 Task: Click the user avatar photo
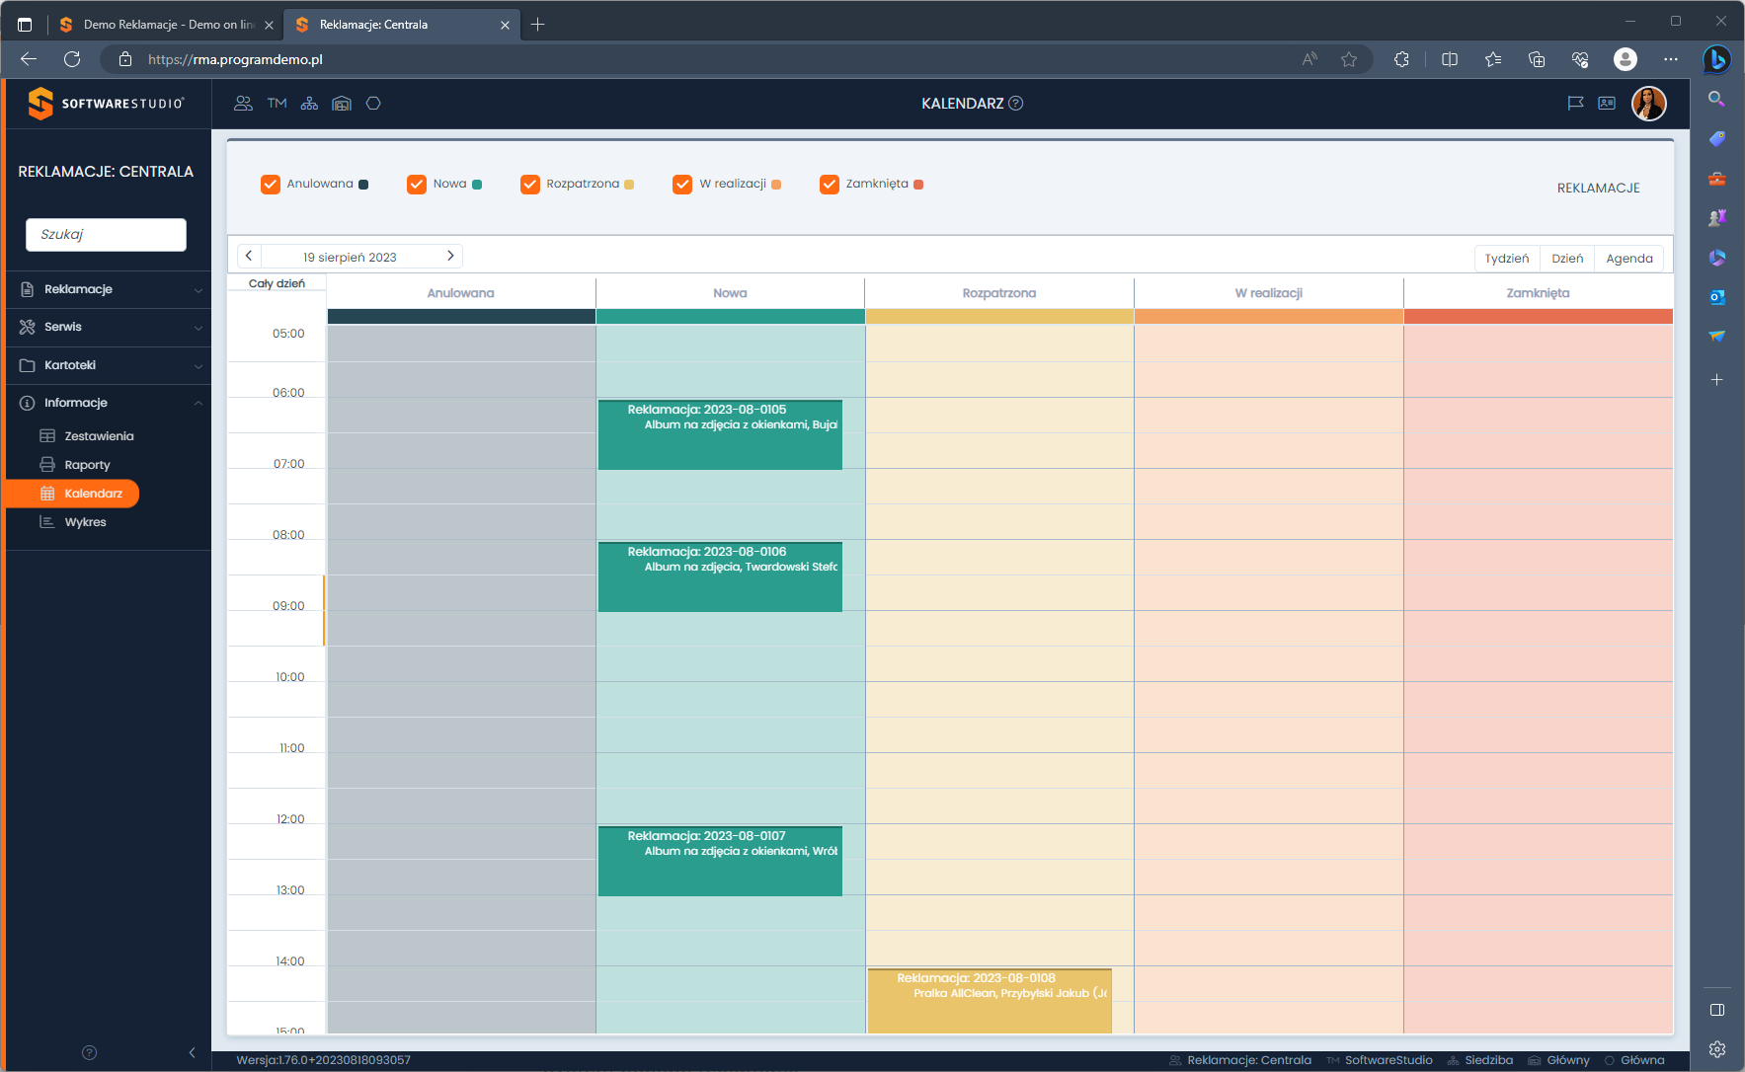tap(1648, 104)
